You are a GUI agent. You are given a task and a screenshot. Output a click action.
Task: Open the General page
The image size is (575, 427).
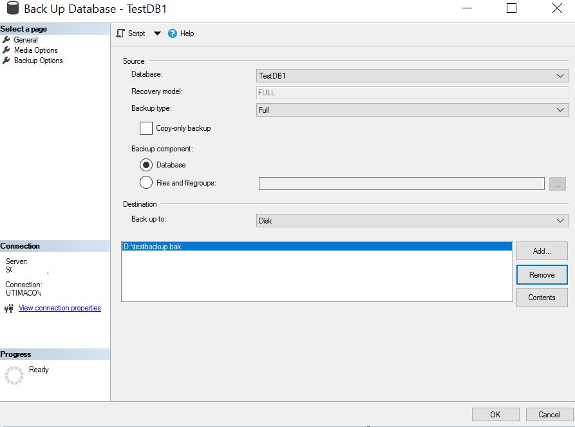pos(26,40)
